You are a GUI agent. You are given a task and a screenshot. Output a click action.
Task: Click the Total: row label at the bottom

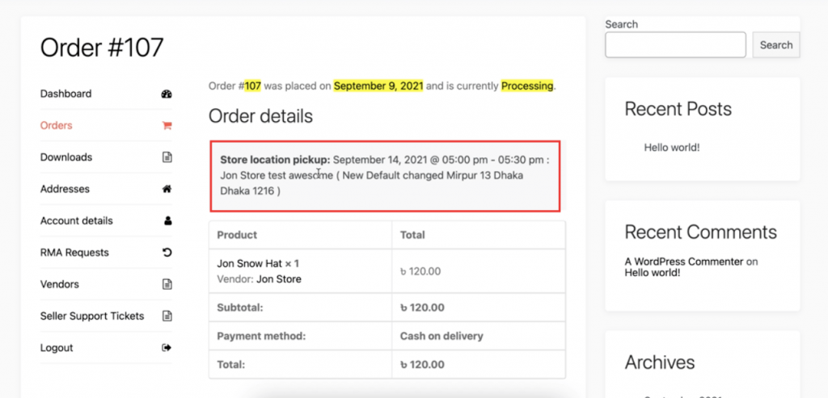tap(230, 364)
